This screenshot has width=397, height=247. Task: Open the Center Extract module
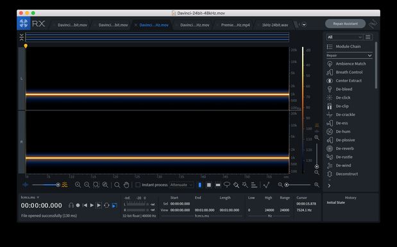click(344, 81)
